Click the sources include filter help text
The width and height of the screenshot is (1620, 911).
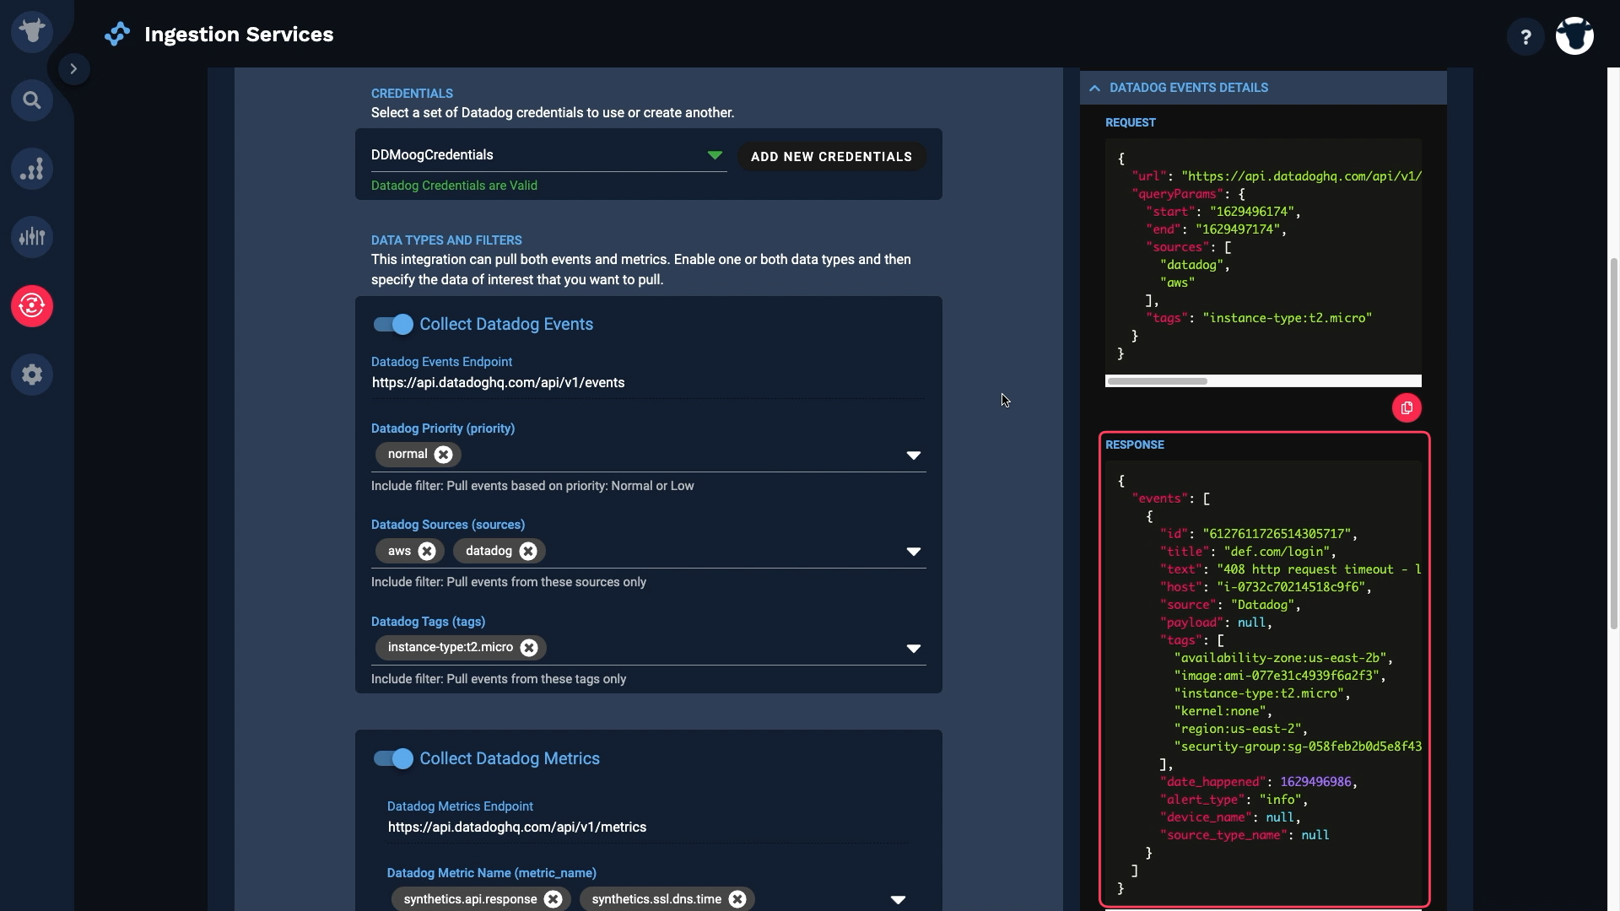[509, 582]
